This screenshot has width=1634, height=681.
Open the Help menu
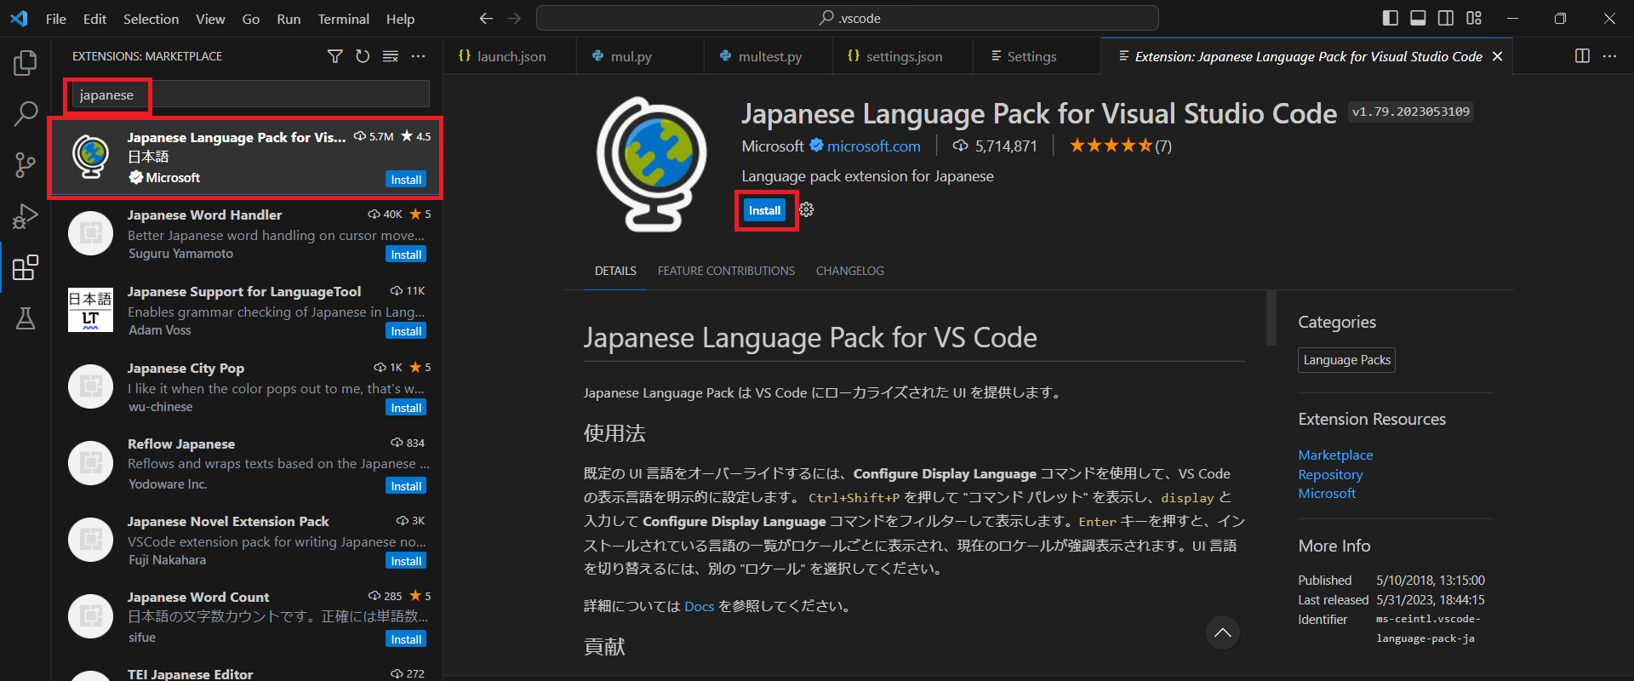point(400,19)
